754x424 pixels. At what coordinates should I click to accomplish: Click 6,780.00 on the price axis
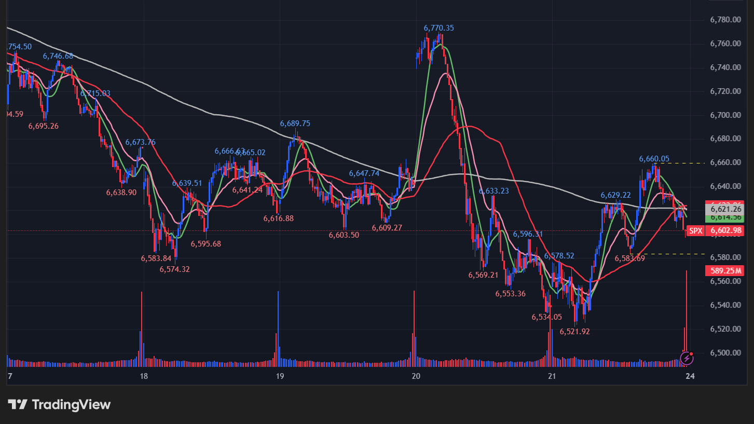724,20
